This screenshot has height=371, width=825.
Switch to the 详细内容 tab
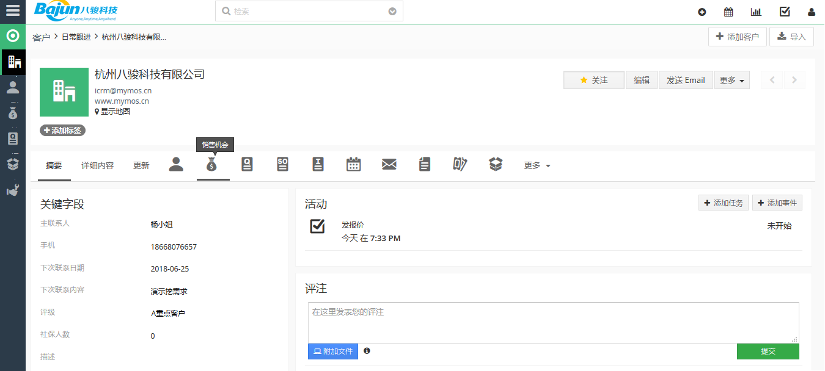point(98,165)
